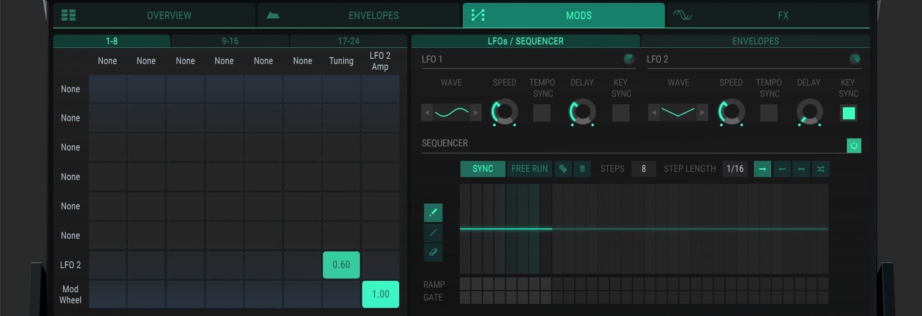The height and width of the screenshot is (316, 922).
Task: Set sequencer direction to forward arrow
Action: [763, 168]
